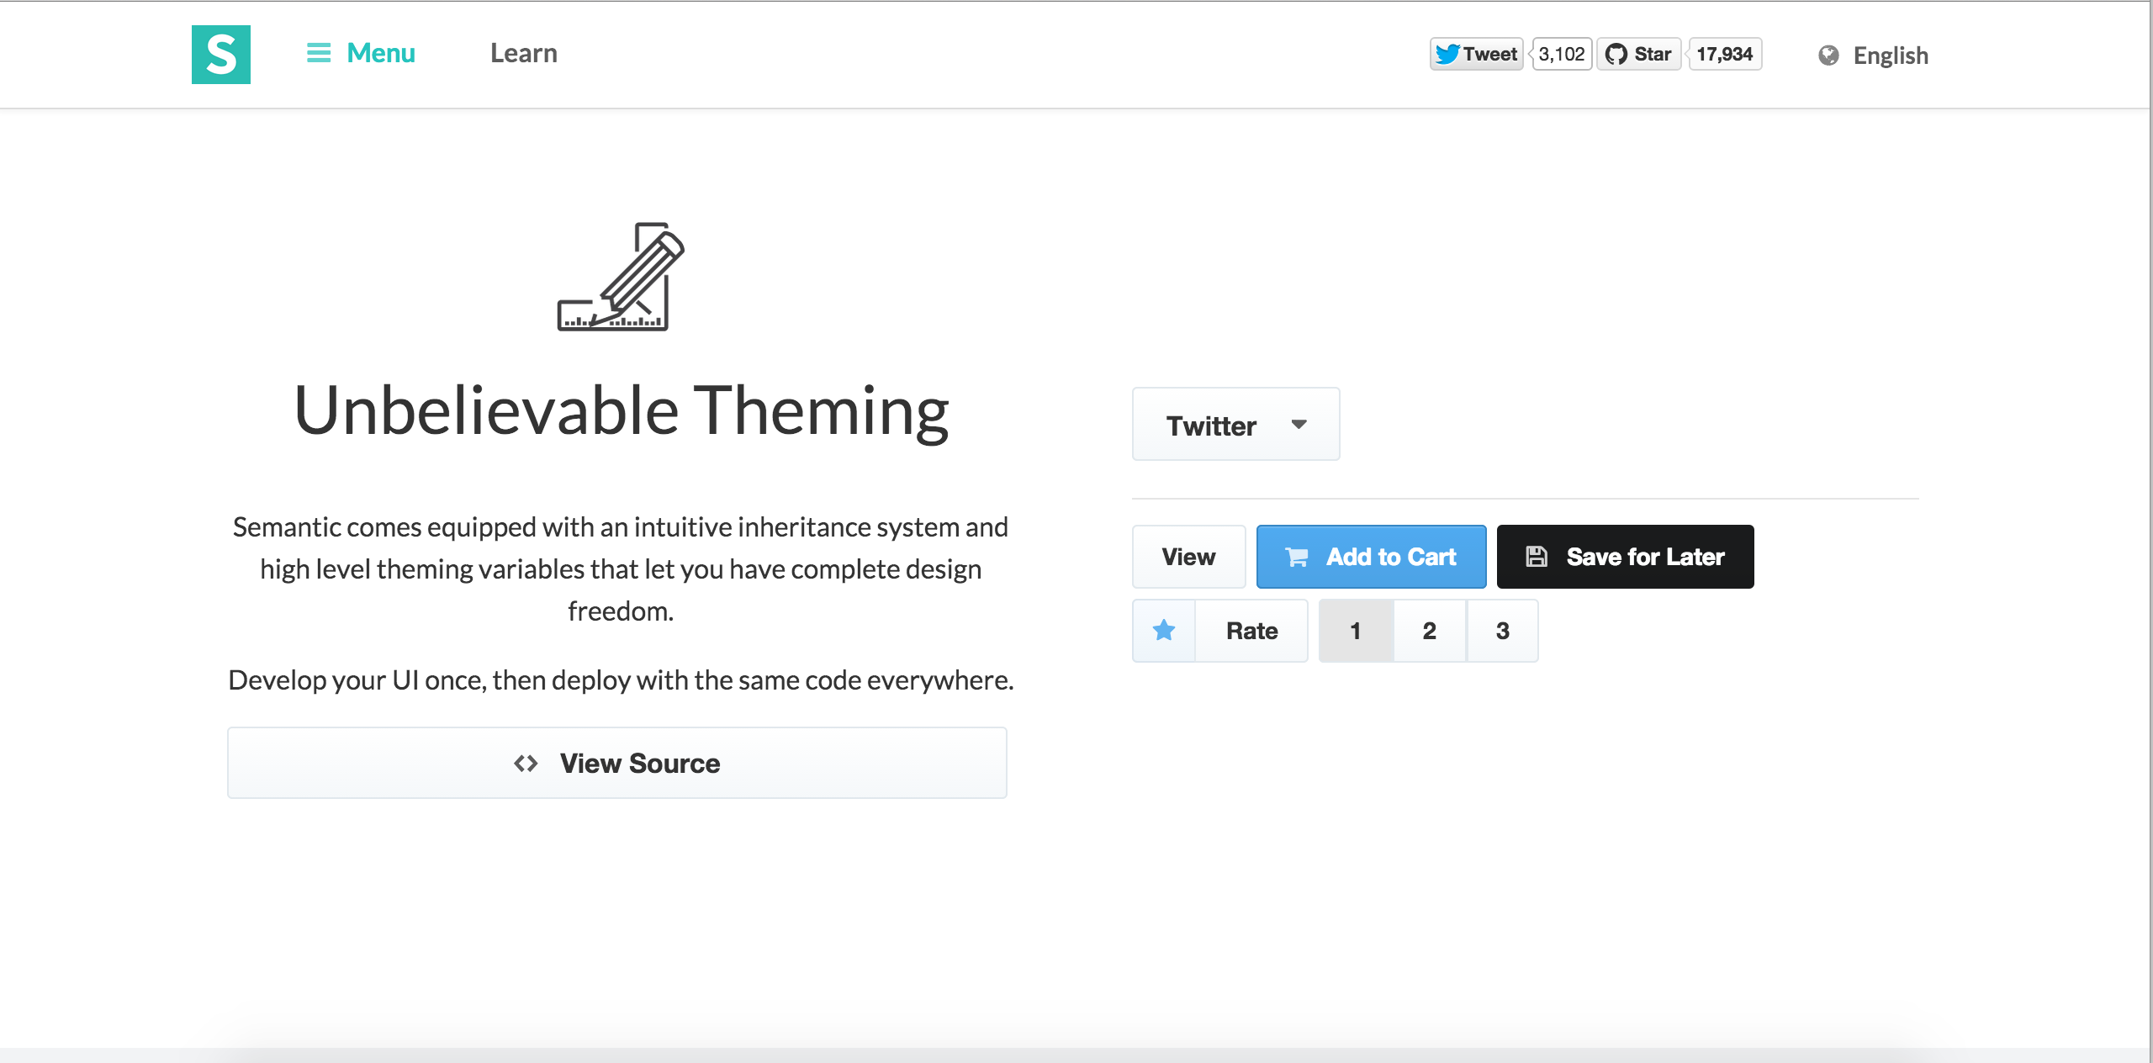Expand the Twitter theme dropdown
2153x1063 pixels.
[1235, 425]
